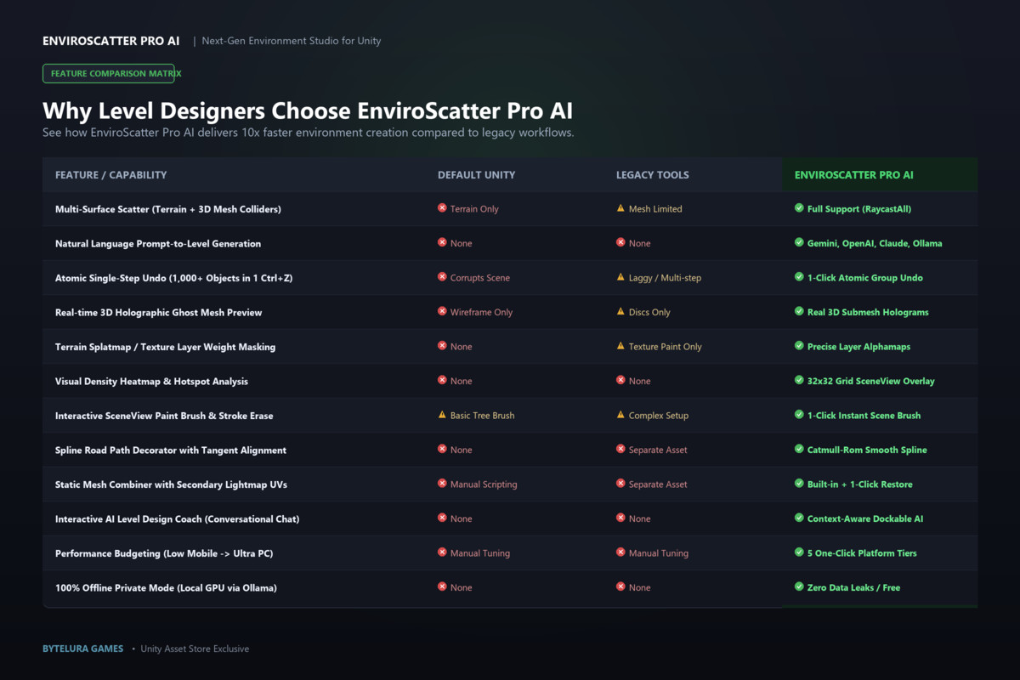Click the "Texture Paint Only" cell text
Screen dimensions: 1020x680
(x=666, y=347)
